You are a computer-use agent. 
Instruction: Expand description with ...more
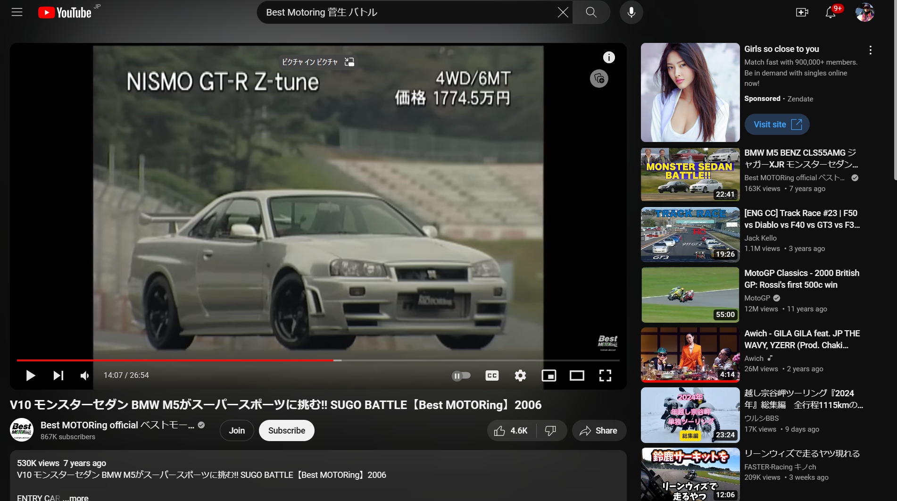coord(75,498)
